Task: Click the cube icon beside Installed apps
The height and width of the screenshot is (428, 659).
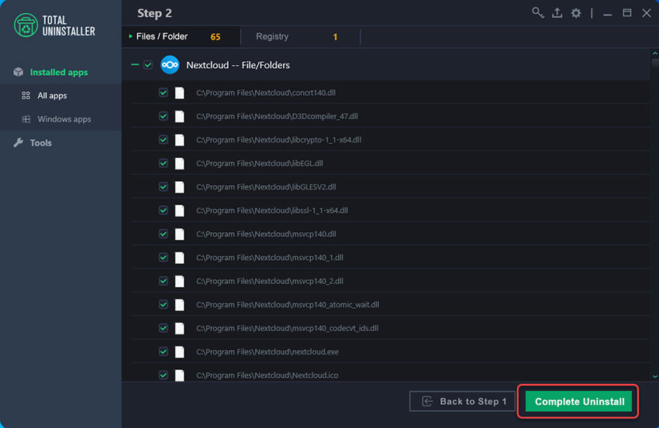Action: 19,72
